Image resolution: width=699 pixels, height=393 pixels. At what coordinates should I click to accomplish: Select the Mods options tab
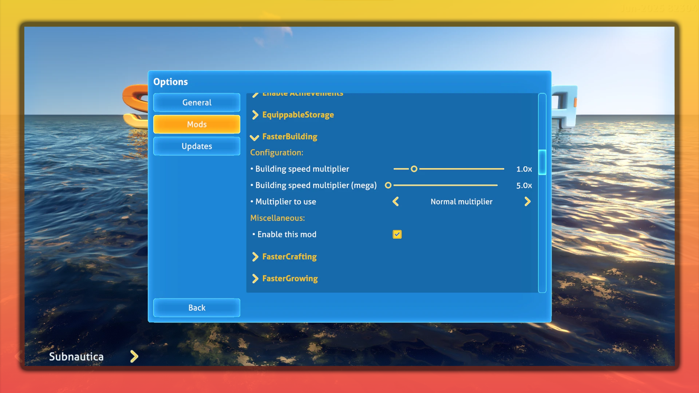(x=197, y=124)
